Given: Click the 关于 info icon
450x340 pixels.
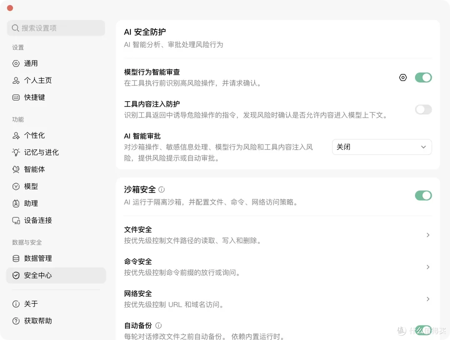Looking at the screenshot, I should click(16, 304).
